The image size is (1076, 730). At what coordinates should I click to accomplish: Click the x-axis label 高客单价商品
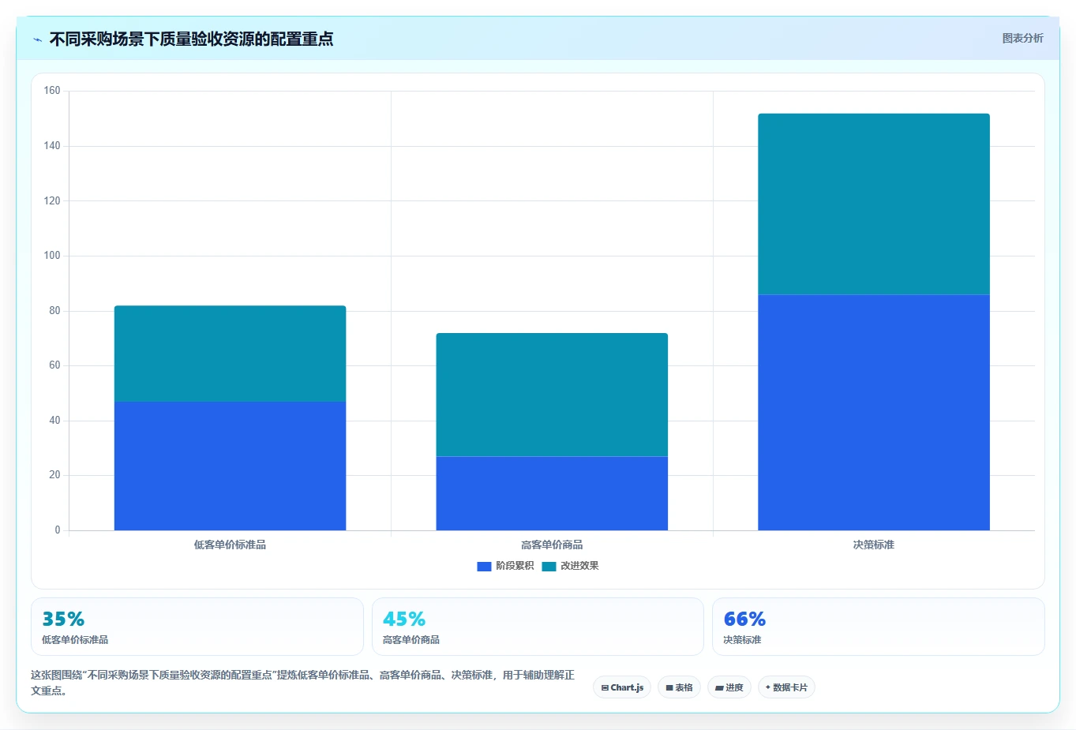pyautogui.click(x=552, y=545)
